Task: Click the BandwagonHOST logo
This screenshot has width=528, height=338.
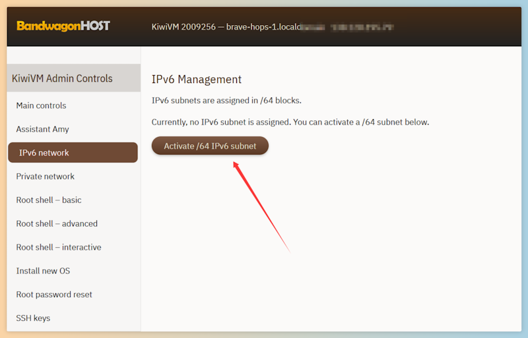Action: (x=63, y=26)
